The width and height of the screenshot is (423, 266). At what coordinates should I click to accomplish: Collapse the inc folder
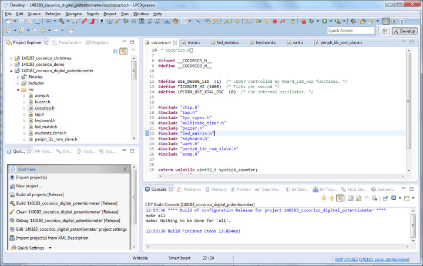18,89
